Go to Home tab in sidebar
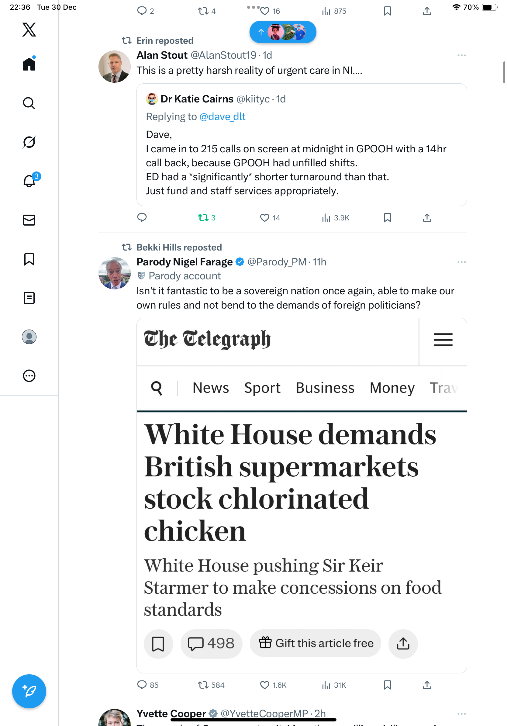Viewport: 507px width, 726px height. (29, 64)
